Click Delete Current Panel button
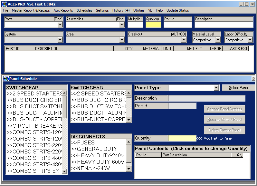257x186 pixels. pyautogui.click(x=224, y=130)
